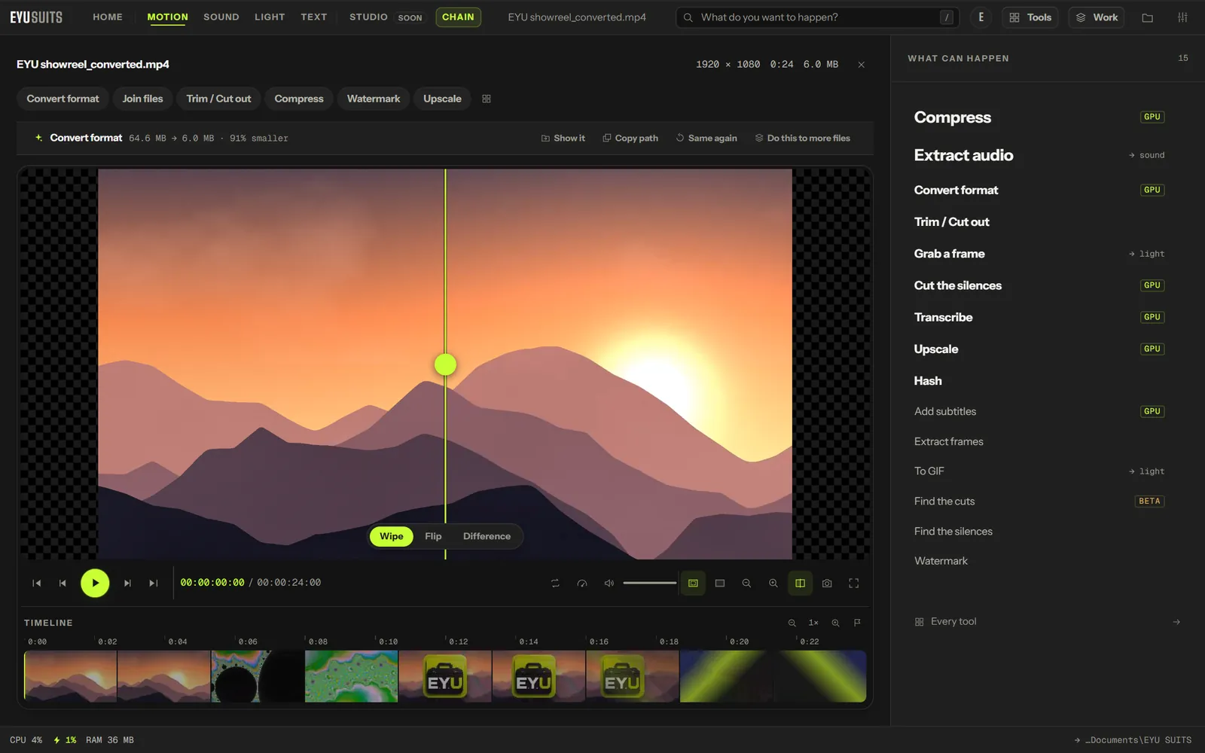This screenshot has height=753, width=1205.
Task: Zoom in the timeline
Action: coord(835,623)
